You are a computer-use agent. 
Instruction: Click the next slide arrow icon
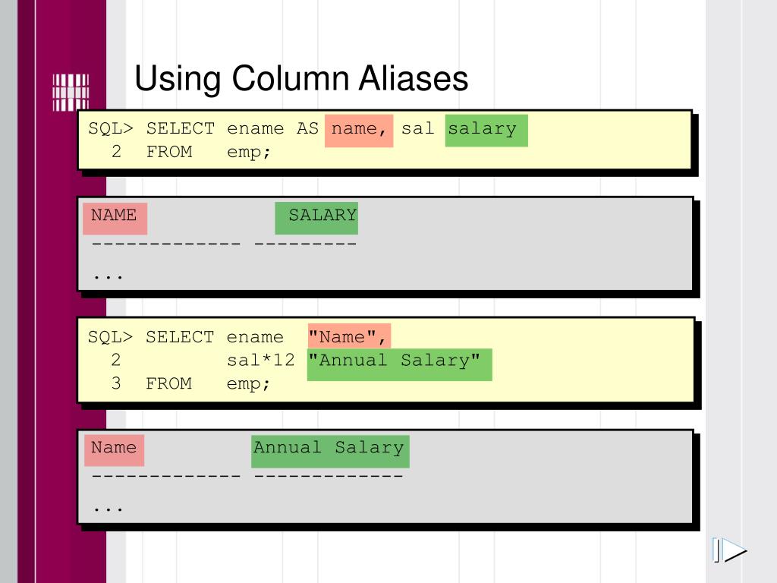pyautogui.click(x=729, y=550)
